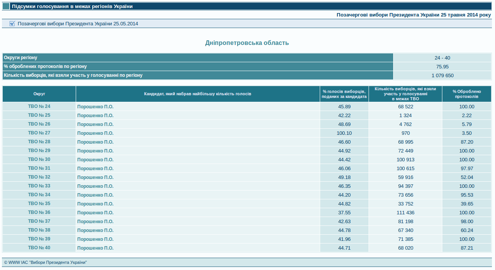Open district ТВО № 28 link
The width and height of the screenshot is (495, 270).
39,142
